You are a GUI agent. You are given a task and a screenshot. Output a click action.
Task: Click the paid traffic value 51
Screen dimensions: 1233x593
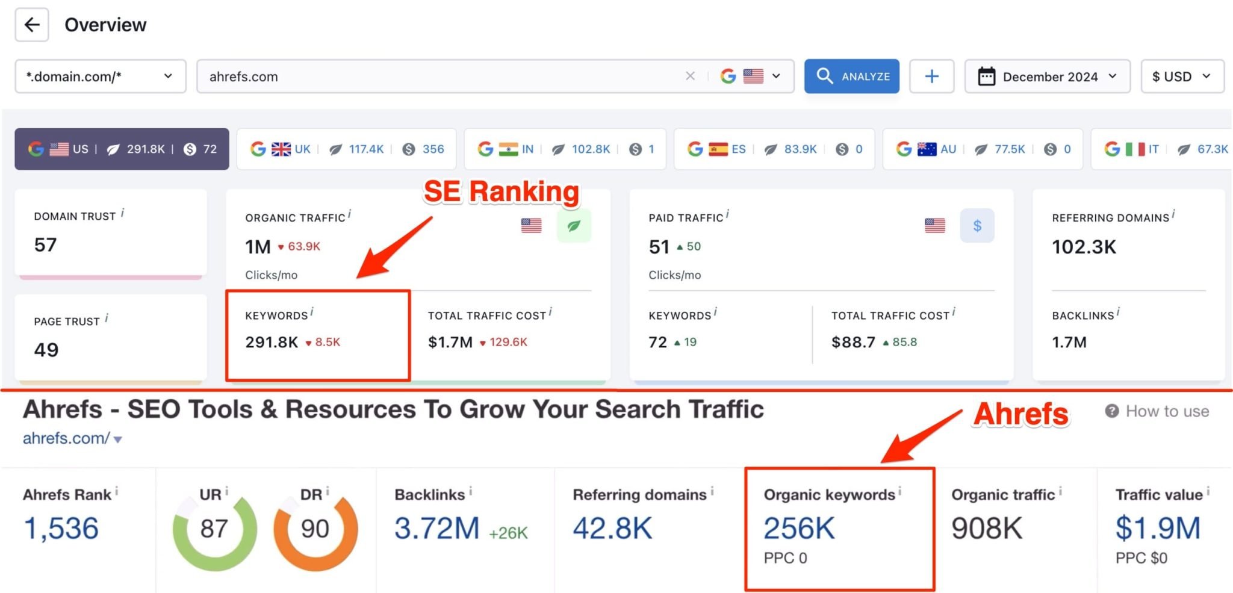(x=659, y=247)
